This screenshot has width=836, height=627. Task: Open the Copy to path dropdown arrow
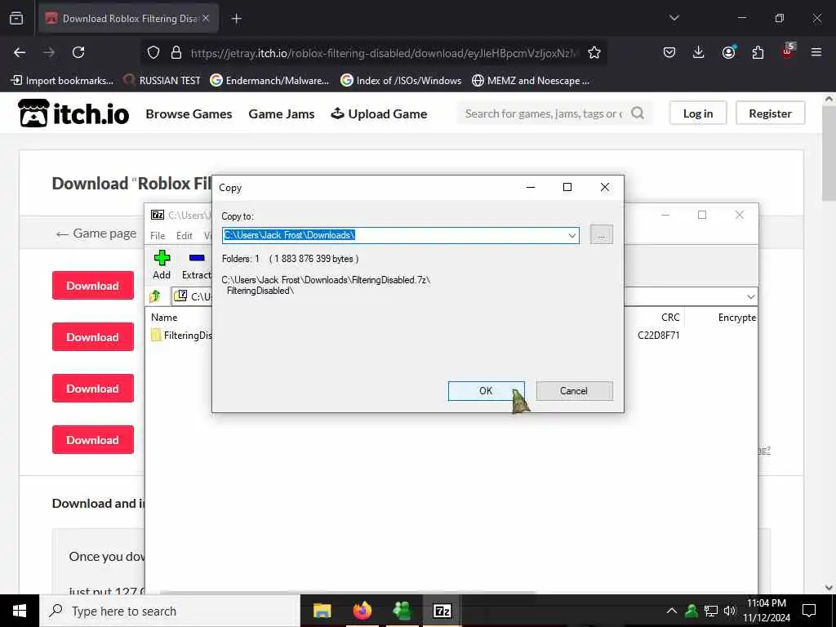[x=571, y=235]
